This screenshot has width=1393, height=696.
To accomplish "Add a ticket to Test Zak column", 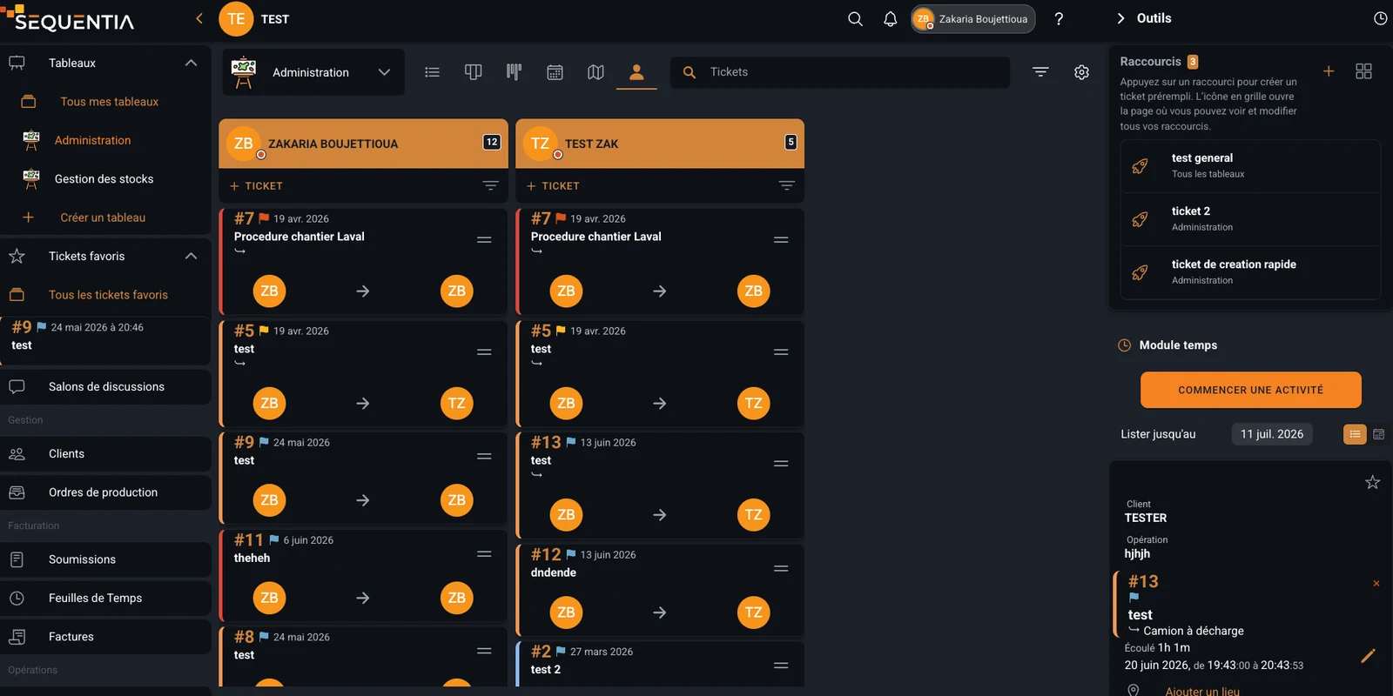I will coord(553,186).
